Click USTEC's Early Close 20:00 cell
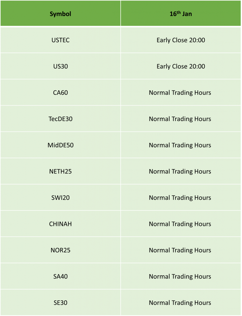Image resolution: width=242 pixels, height=316 pixels. point(181,40)
